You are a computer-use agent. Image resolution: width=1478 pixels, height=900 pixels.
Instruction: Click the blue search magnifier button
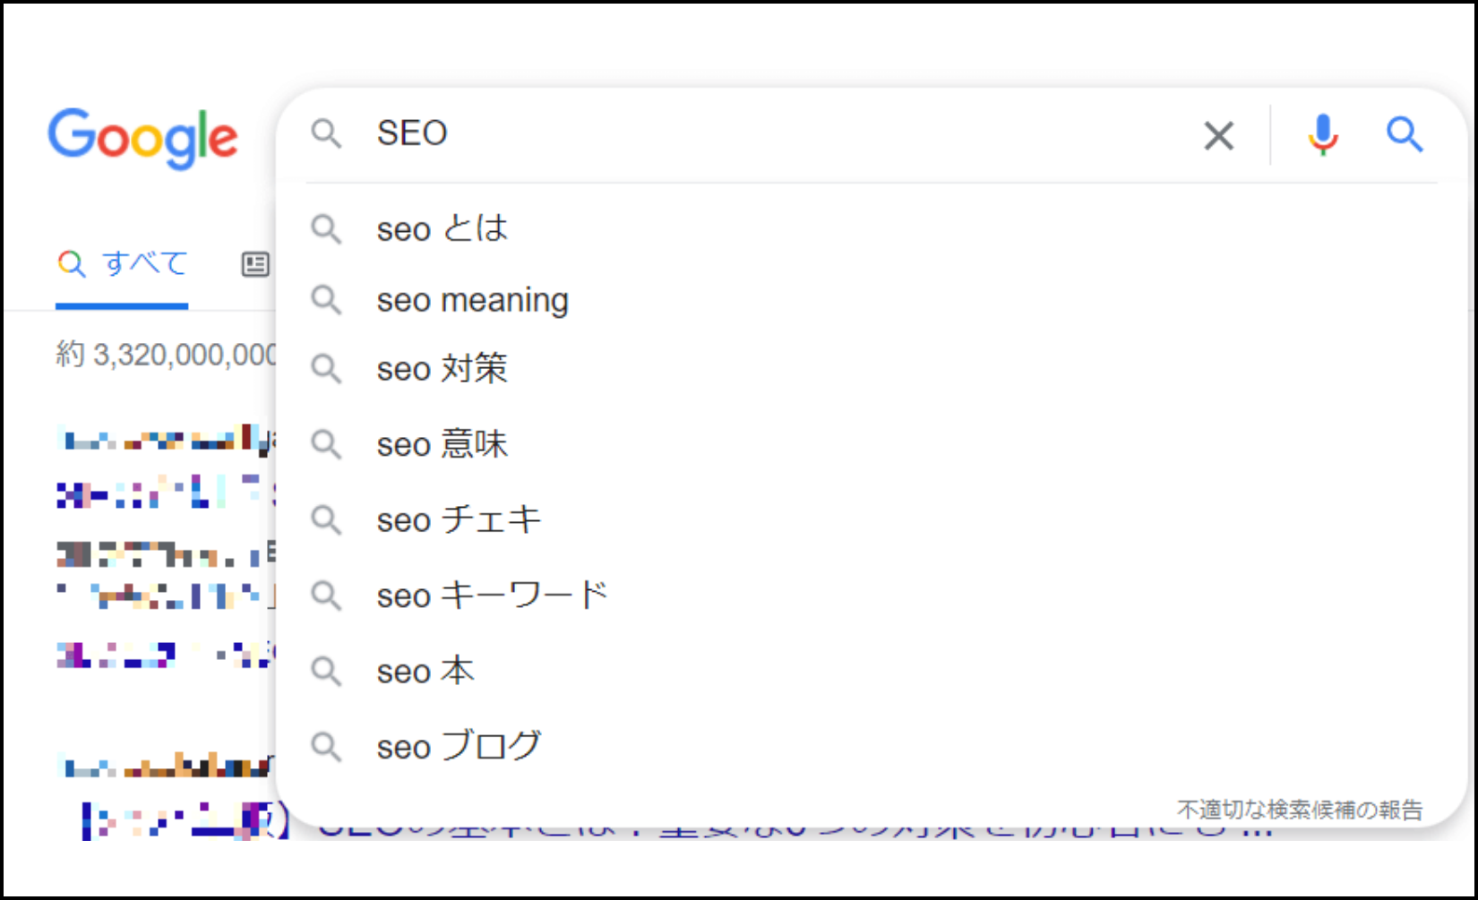tap(1405, 134)
